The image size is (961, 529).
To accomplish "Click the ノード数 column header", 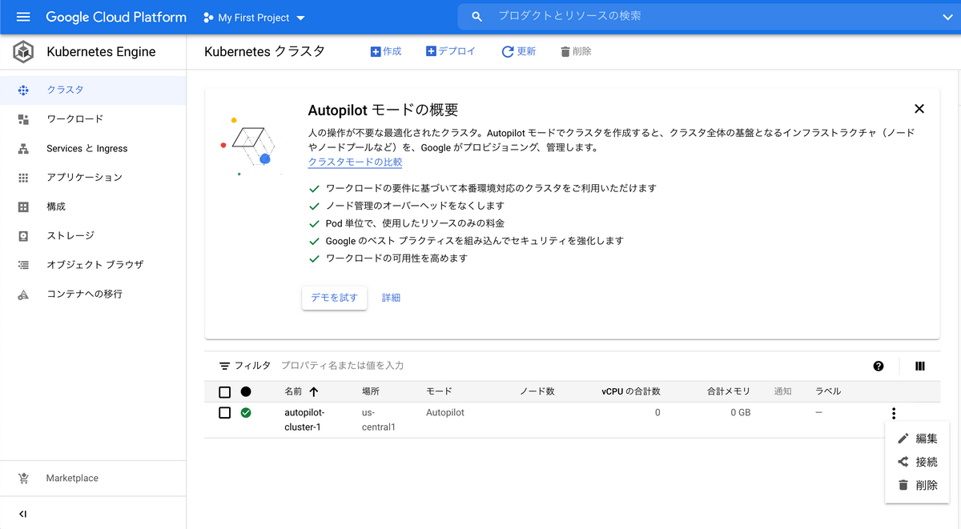I will [537, 392].
